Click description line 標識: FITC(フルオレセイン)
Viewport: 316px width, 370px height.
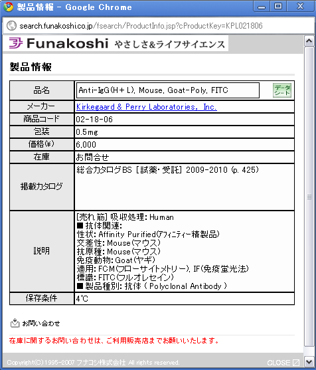coord(125,278)
